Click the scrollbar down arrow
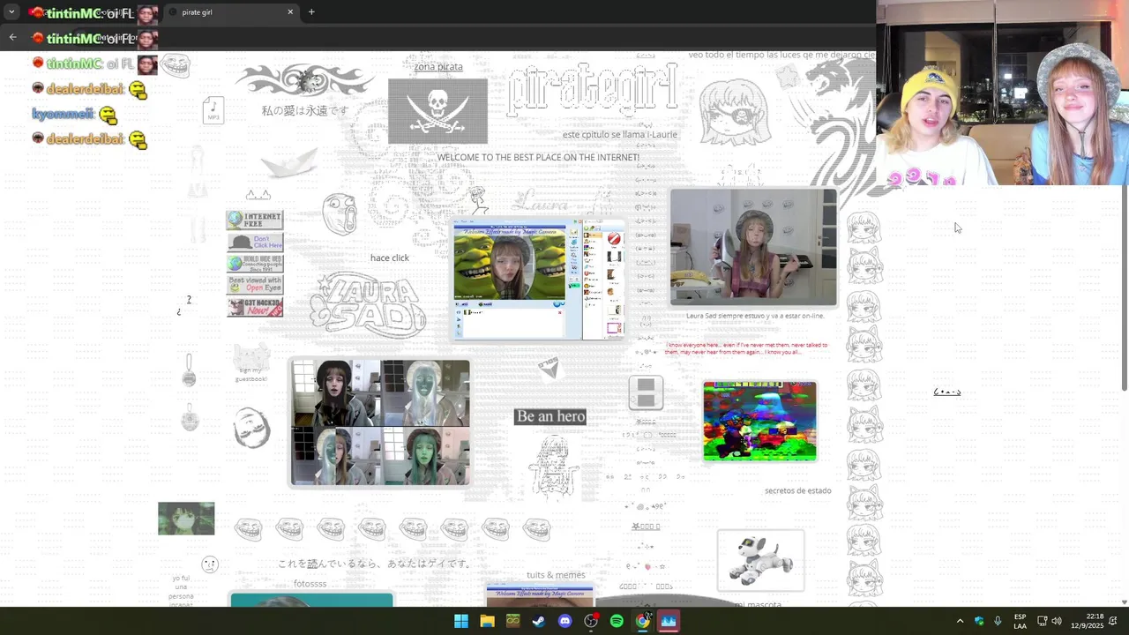The height and width of the screenshot is (635, 1129). (1124, 602)
